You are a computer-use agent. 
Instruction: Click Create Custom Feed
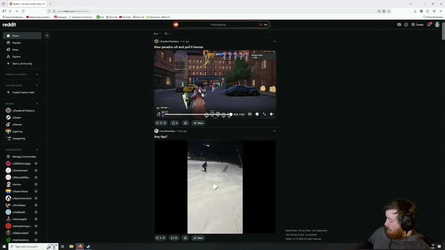pyautogui.click(x=22, y=92)
